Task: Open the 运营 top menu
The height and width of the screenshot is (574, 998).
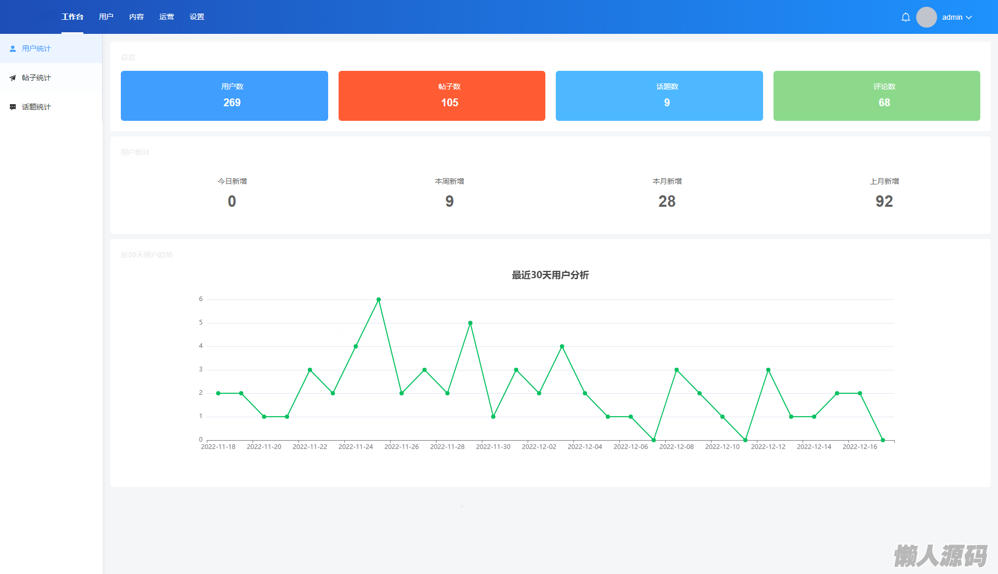Action: pos(167,17)
